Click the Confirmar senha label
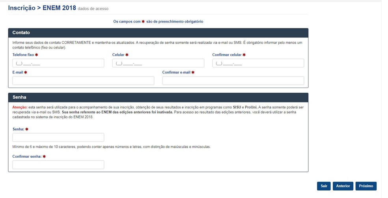The width and height of the screenshot is (388, 198). point(27,157)
